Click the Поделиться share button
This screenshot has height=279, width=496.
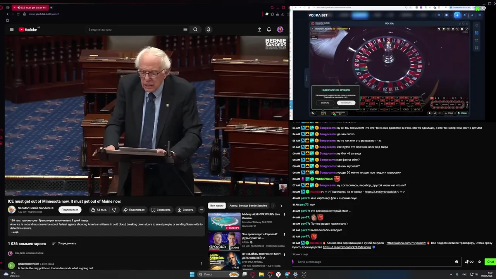coord(134,210)
